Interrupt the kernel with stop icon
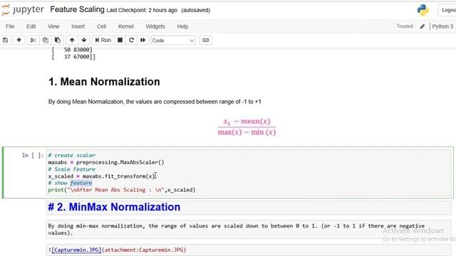The height and width of the screenshot is (256, 456). pyautogui.click(x=120, y=40)
